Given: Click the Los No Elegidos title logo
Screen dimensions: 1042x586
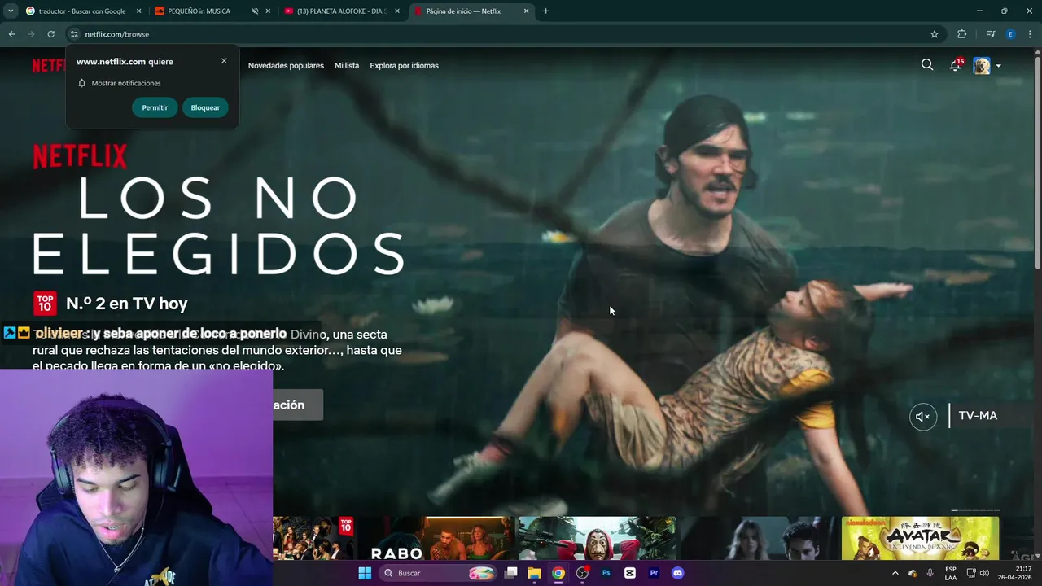Looking at the screenshot, I should coord(218,224).
